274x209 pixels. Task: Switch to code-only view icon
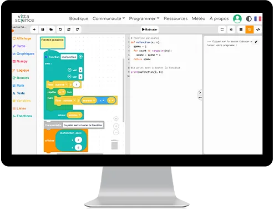pos(258,29)
